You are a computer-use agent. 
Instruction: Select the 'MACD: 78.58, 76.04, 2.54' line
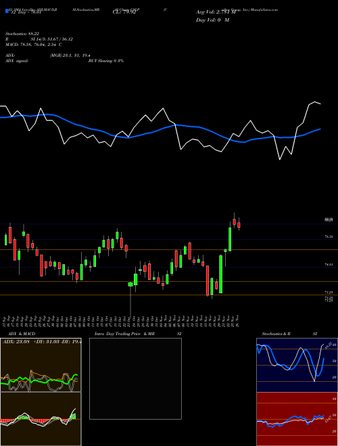point(31,45)
